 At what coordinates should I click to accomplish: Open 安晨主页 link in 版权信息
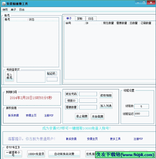(31, 115)
